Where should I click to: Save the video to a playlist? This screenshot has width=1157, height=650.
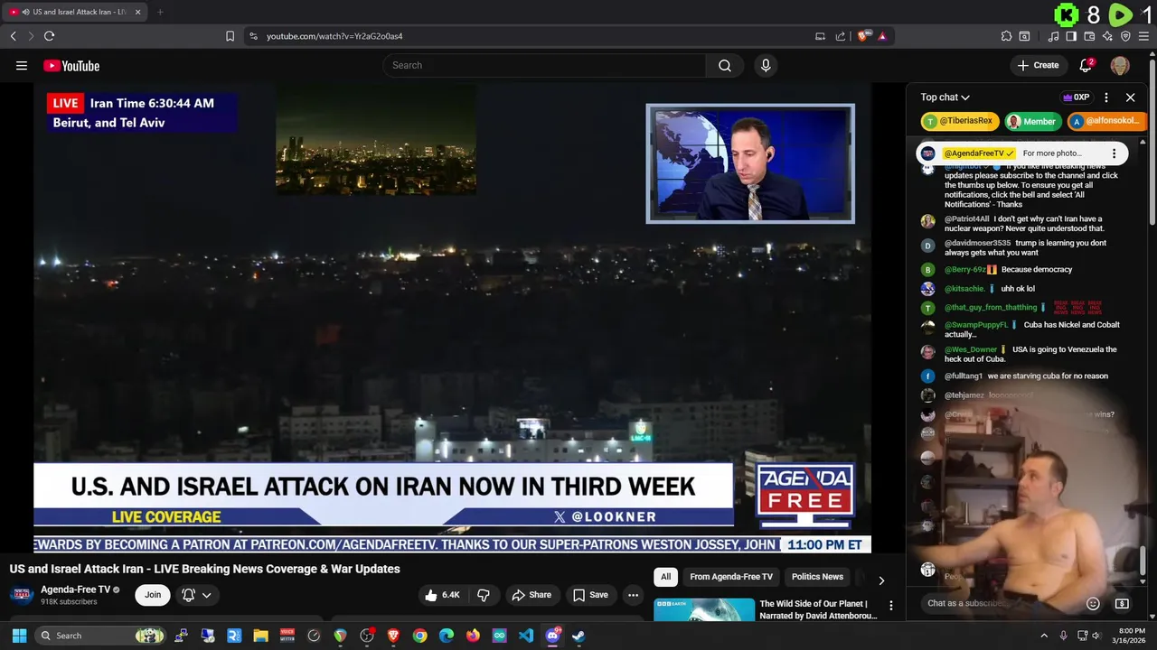click(x=589, y=595)
